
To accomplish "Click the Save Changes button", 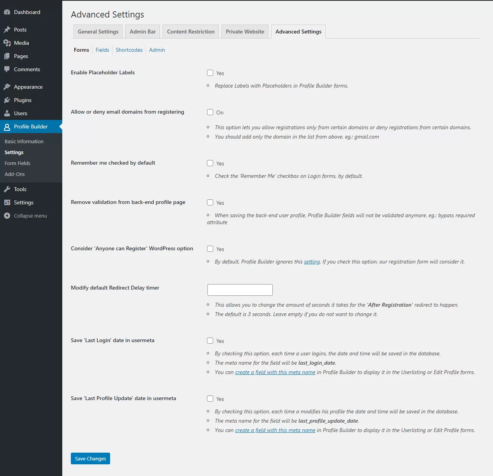I will [x=90, y=458].
